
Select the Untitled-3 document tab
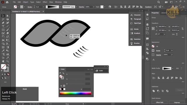tap(26, 12)
